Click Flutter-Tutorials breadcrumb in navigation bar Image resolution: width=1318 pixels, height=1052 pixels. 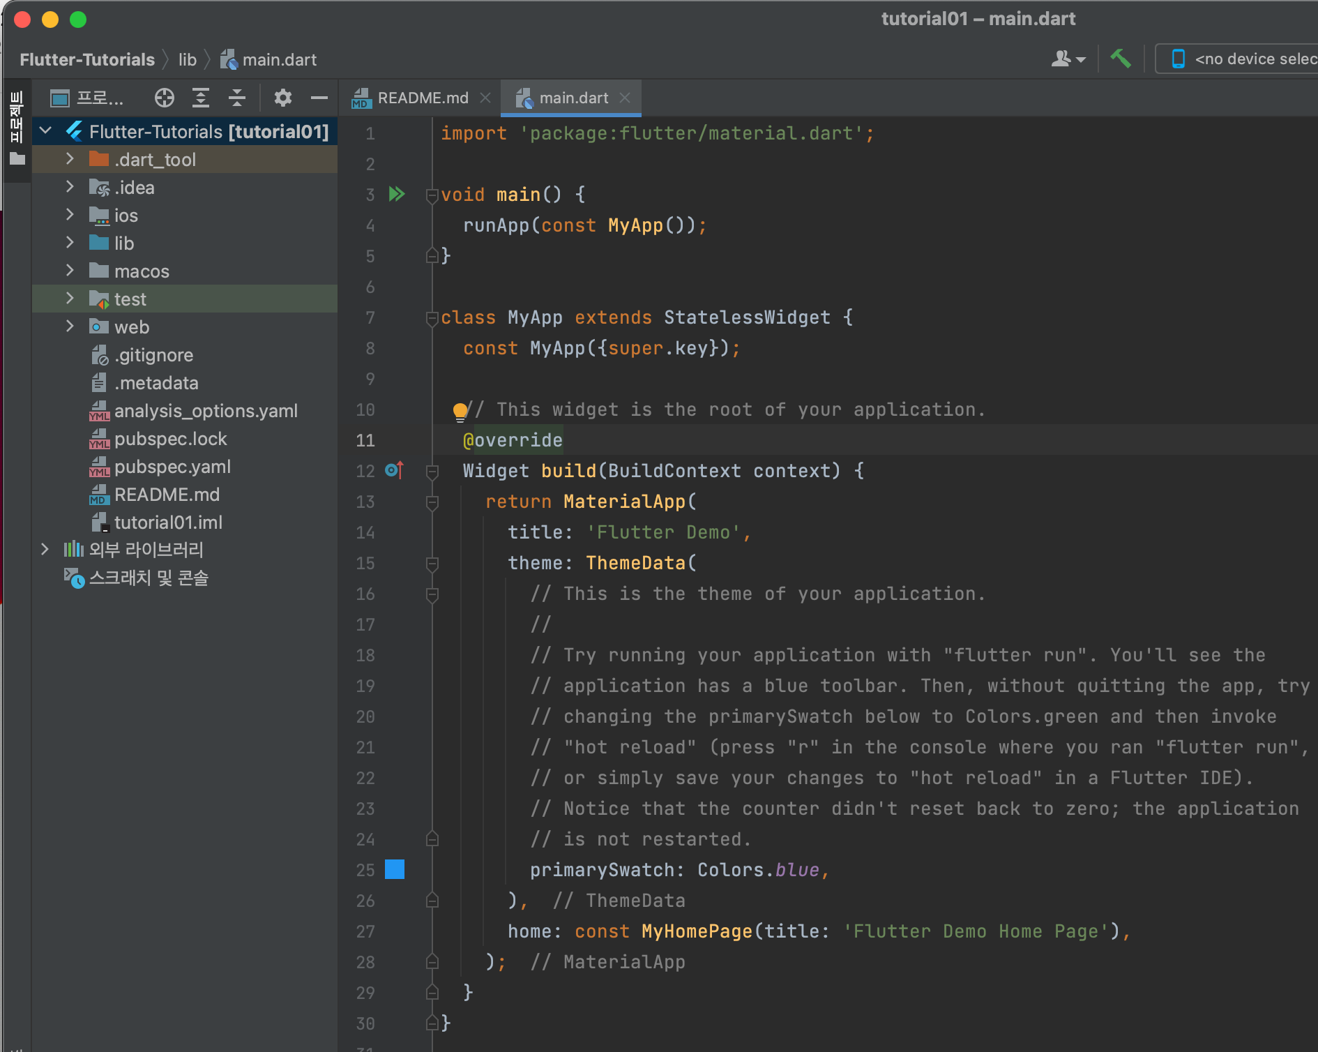click(x=87, y=60)
